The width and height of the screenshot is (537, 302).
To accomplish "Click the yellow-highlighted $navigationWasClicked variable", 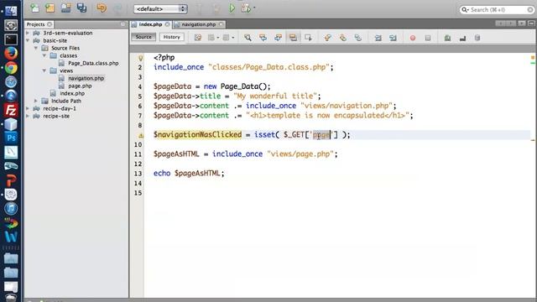I will click(x=198, y=134).
